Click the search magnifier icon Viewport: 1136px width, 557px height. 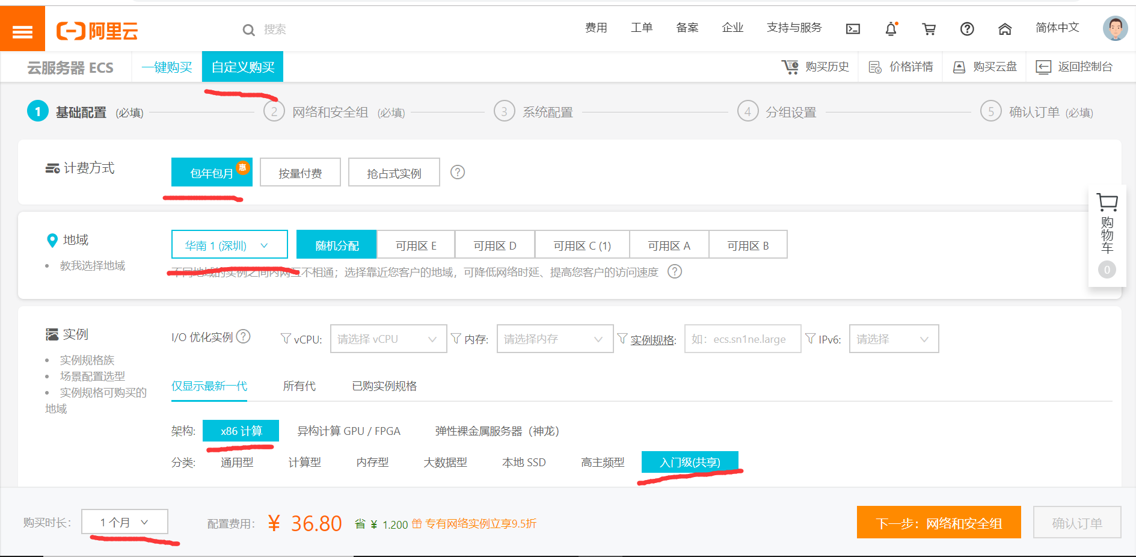point(248,29)
